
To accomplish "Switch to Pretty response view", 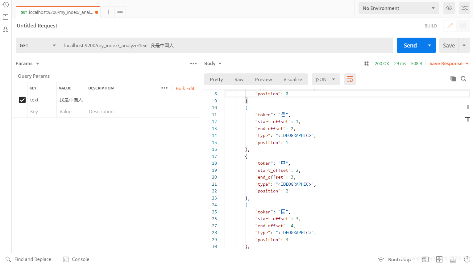I will click(x=216, y=79).
